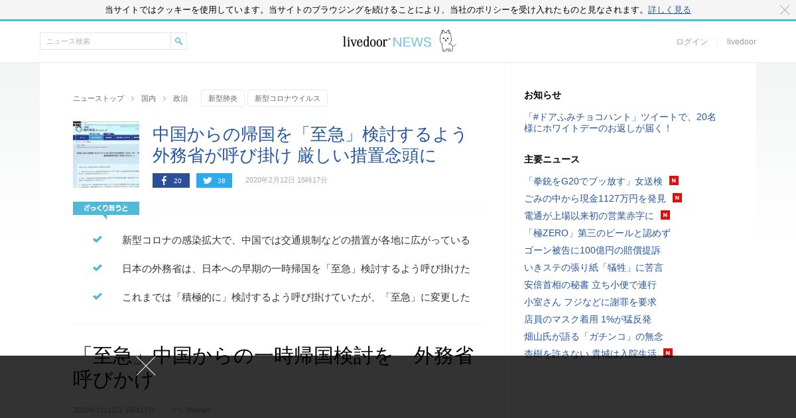Click the 主要ニュース sidebar heading
Viewport: 796px width, 418px height.
click(552, 159)
